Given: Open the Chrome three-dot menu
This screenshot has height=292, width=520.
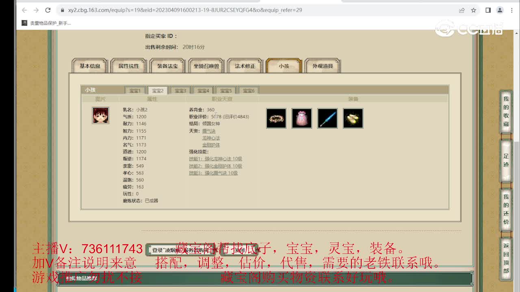Looking at the screenshot, I should 511,10.
